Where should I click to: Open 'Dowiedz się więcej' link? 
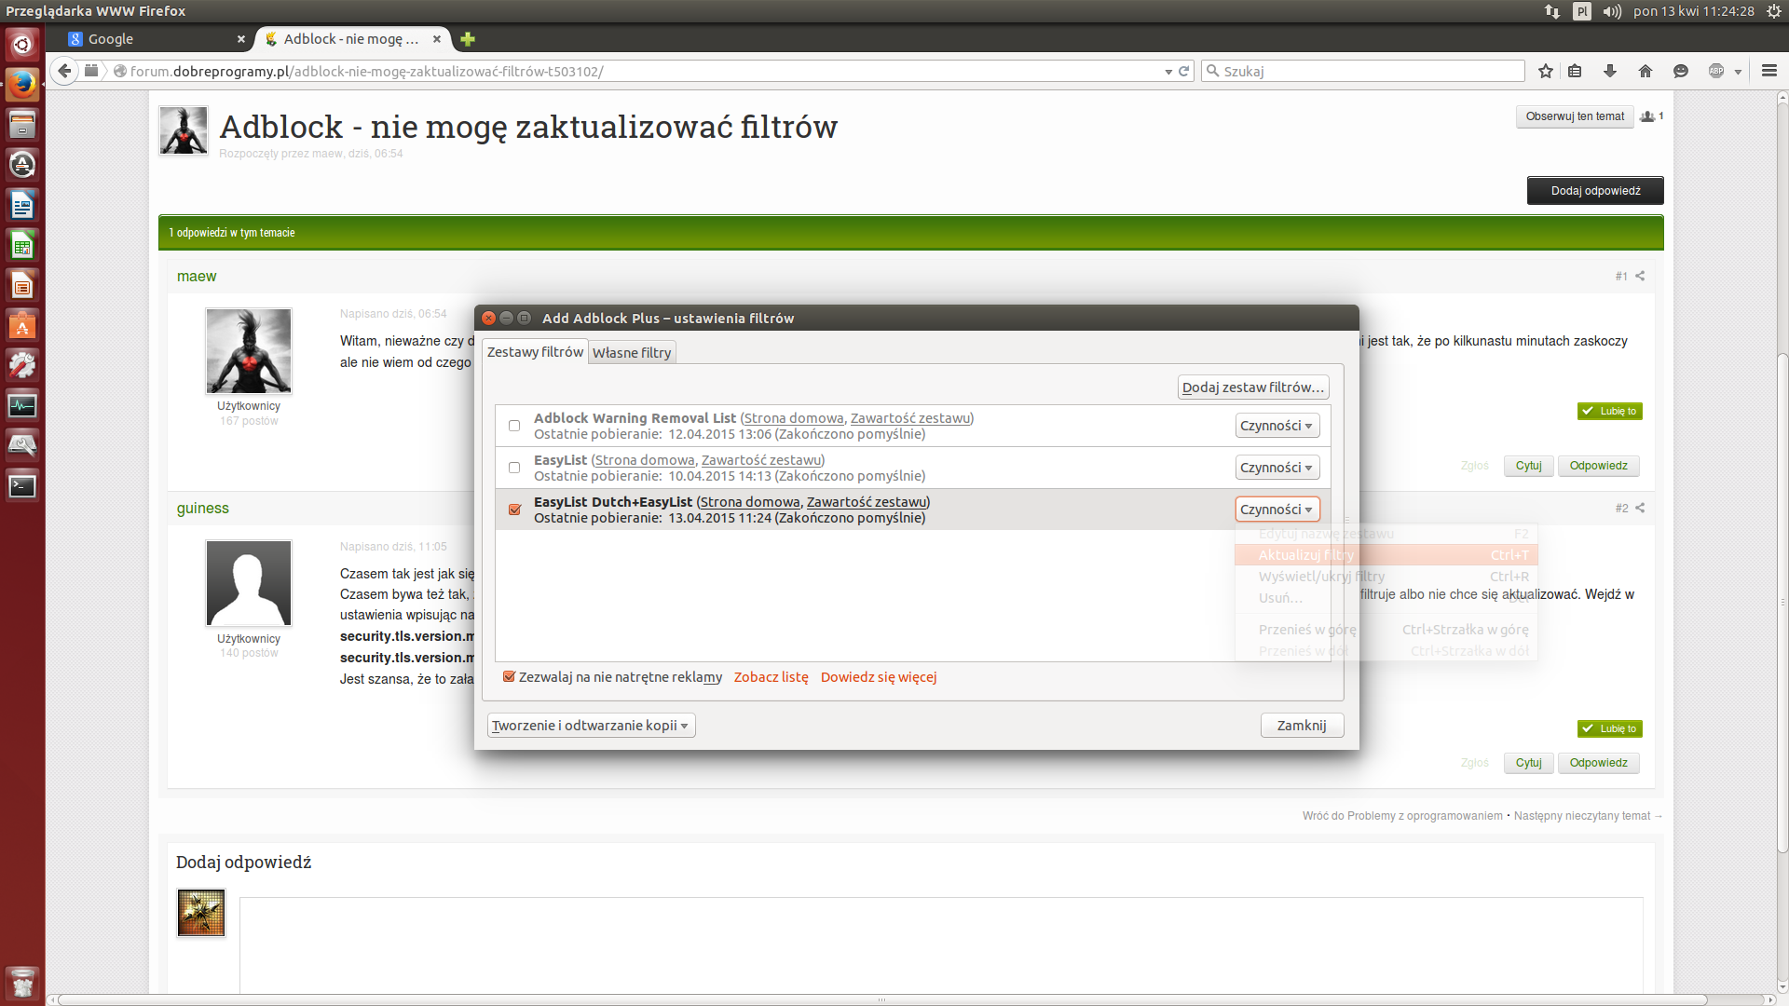879,677
